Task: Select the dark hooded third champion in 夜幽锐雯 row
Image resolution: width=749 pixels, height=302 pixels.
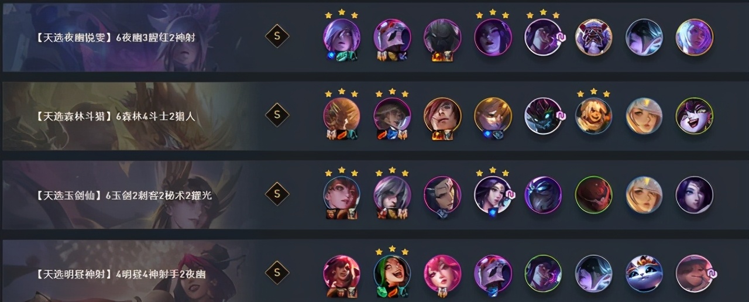Action: coord(442,37)
